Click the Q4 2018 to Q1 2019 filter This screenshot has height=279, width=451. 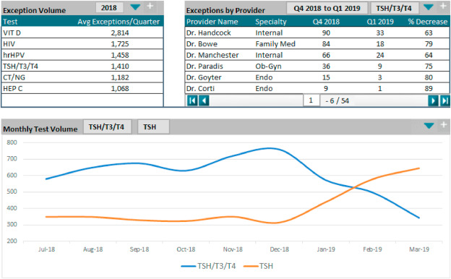pos(327,8)
